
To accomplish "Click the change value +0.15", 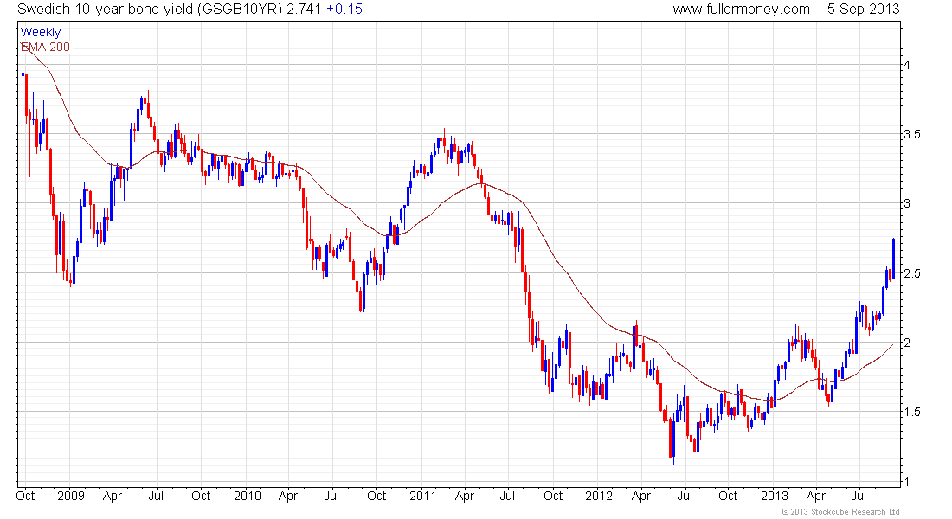I will coord(344,10).
